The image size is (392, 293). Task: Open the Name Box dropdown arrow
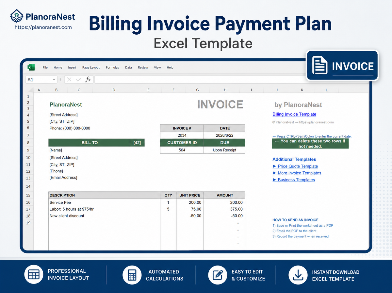54,79
